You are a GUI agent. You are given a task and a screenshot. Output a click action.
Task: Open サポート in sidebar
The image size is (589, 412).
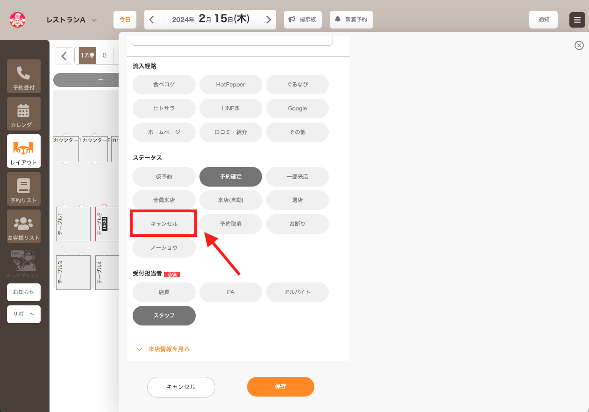point(23,314)
